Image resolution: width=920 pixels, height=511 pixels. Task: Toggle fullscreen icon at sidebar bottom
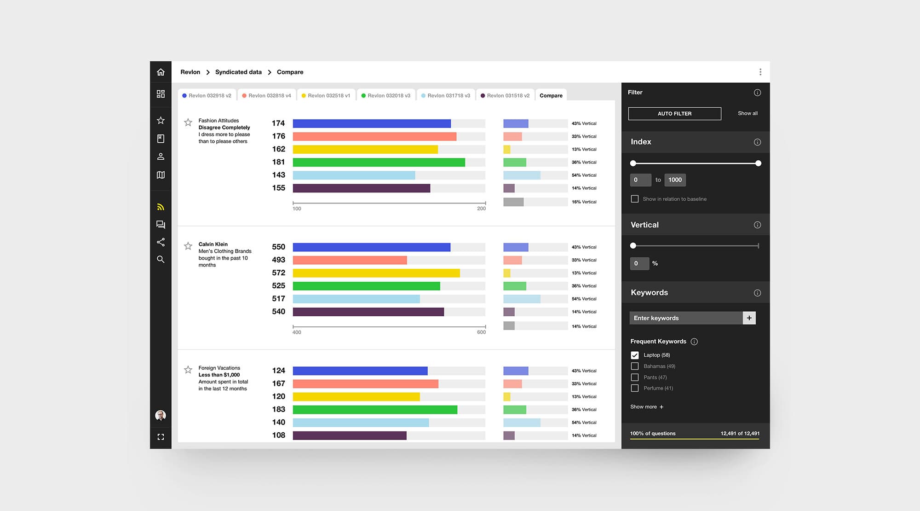(161, 437)
